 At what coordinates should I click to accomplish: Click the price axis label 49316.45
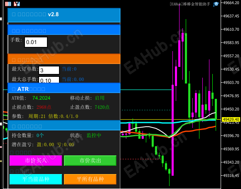(231, 175)
